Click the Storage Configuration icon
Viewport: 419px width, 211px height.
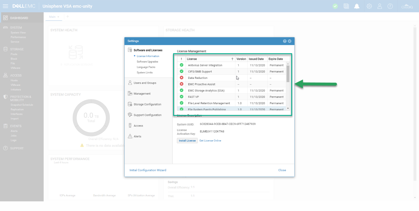click(130, 104)
